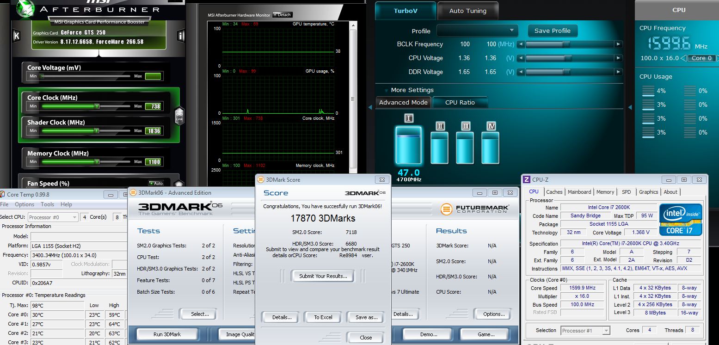Click Memory Clock slider handle
The width and height of the screenshot is (719, 345).
click(x=97, y=161)
